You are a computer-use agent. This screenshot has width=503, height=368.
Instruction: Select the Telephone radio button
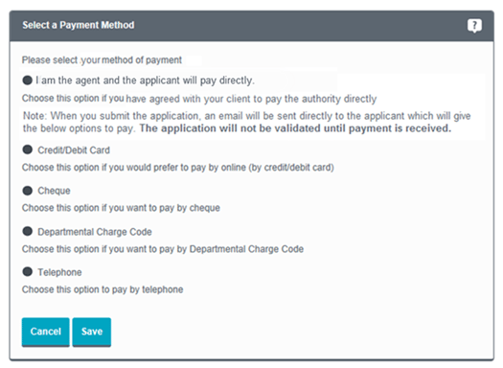coord(28,272)
